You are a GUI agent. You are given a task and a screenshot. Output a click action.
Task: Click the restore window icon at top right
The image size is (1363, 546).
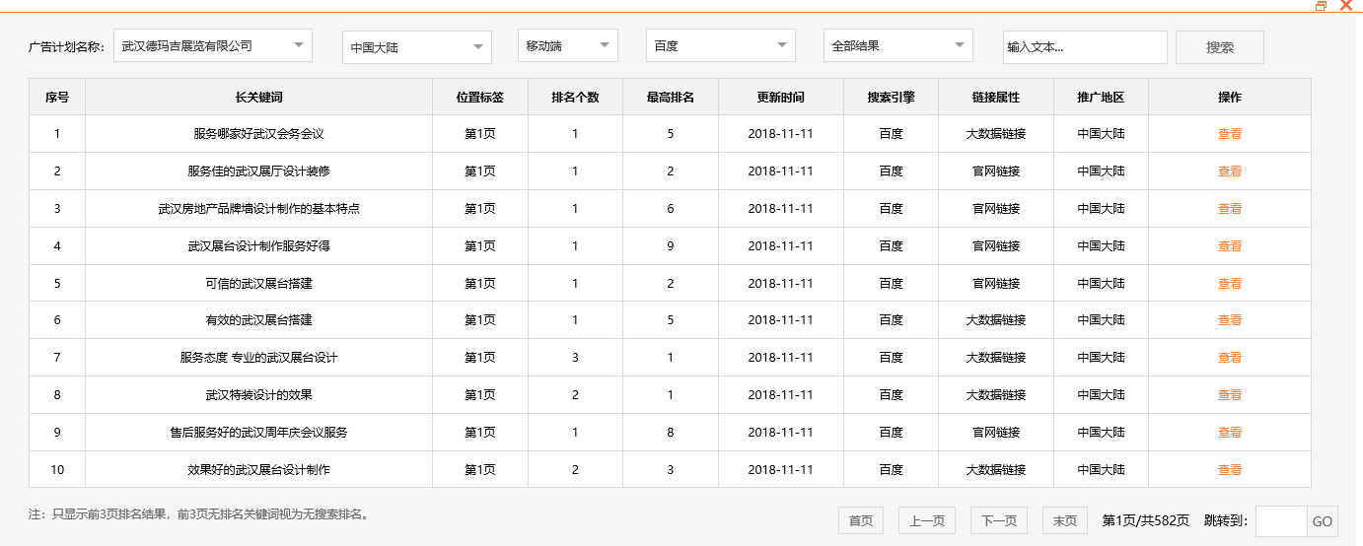pyautogui.click(x=1322, y=6)
